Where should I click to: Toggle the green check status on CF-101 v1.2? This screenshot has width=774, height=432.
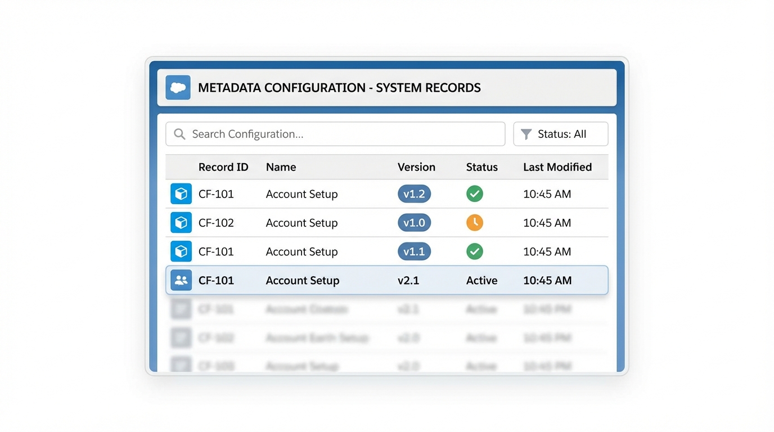point(474,193)
